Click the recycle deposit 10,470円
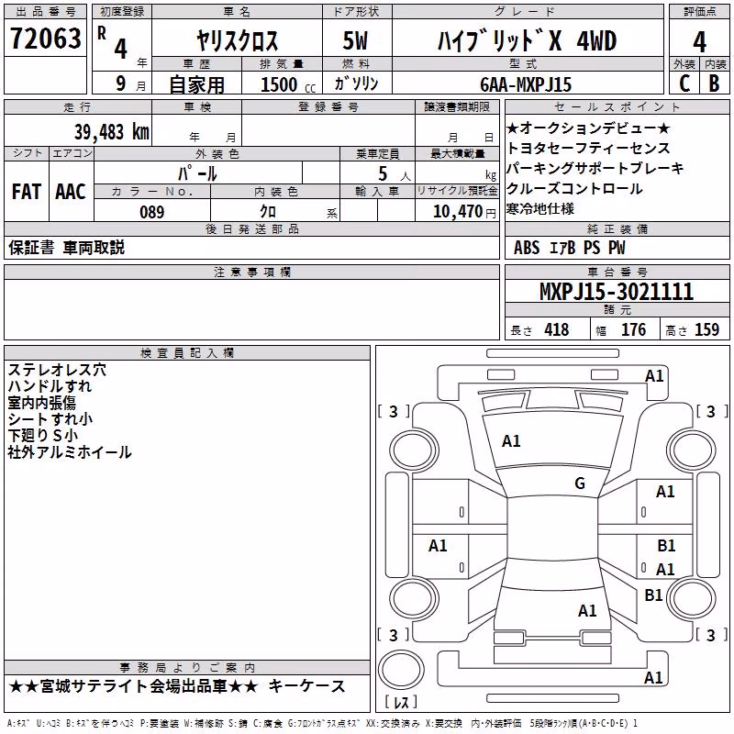This screenshot has width=734, height=734. click(464, 212)
